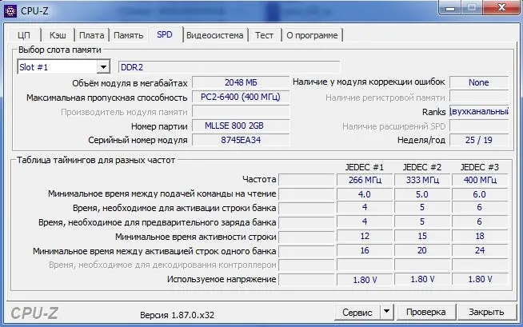523x327 pixels.
Task: Click the empty Производитель модуля памяти field
Action: point(241,111)
